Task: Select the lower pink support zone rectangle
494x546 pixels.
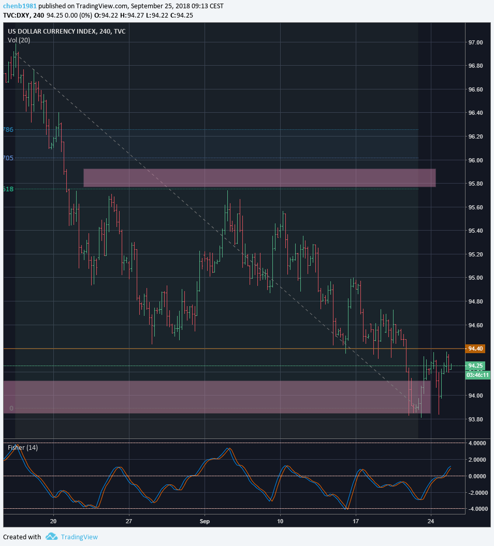Action: [x=217, y=397]
